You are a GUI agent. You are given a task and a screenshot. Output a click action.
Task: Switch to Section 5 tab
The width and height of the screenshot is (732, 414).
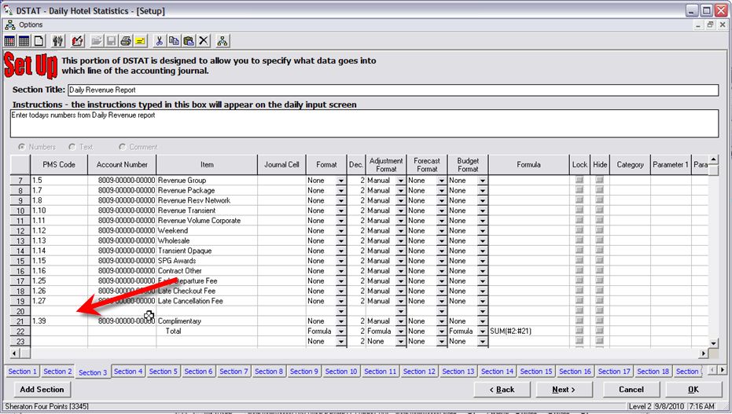click(x=163, y=372)
